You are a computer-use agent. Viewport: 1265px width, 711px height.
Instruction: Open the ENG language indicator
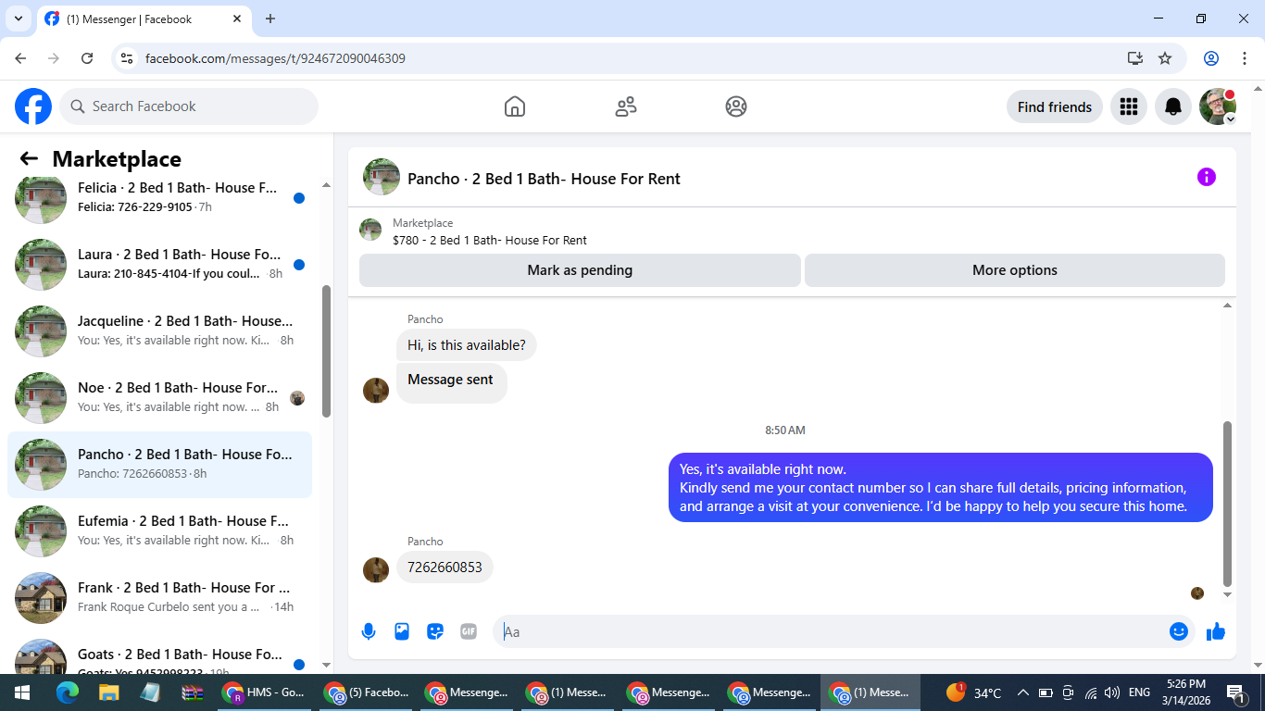1139,692
